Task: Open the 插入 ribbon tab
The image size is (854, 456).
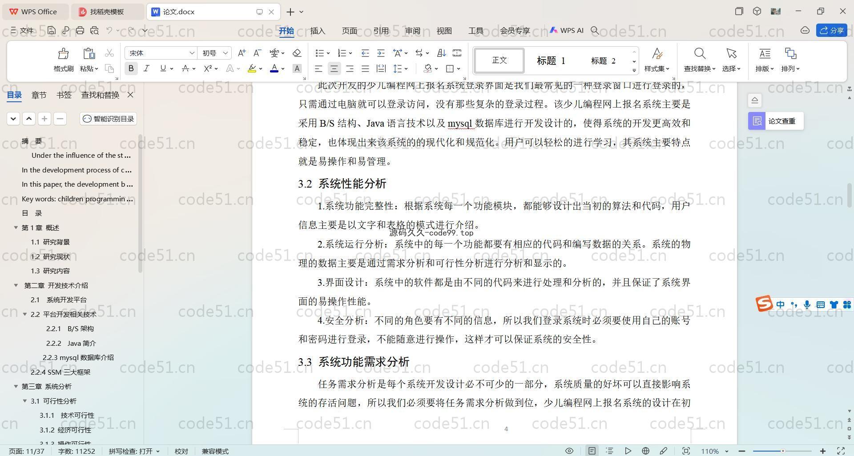Action: click(318, 31)
